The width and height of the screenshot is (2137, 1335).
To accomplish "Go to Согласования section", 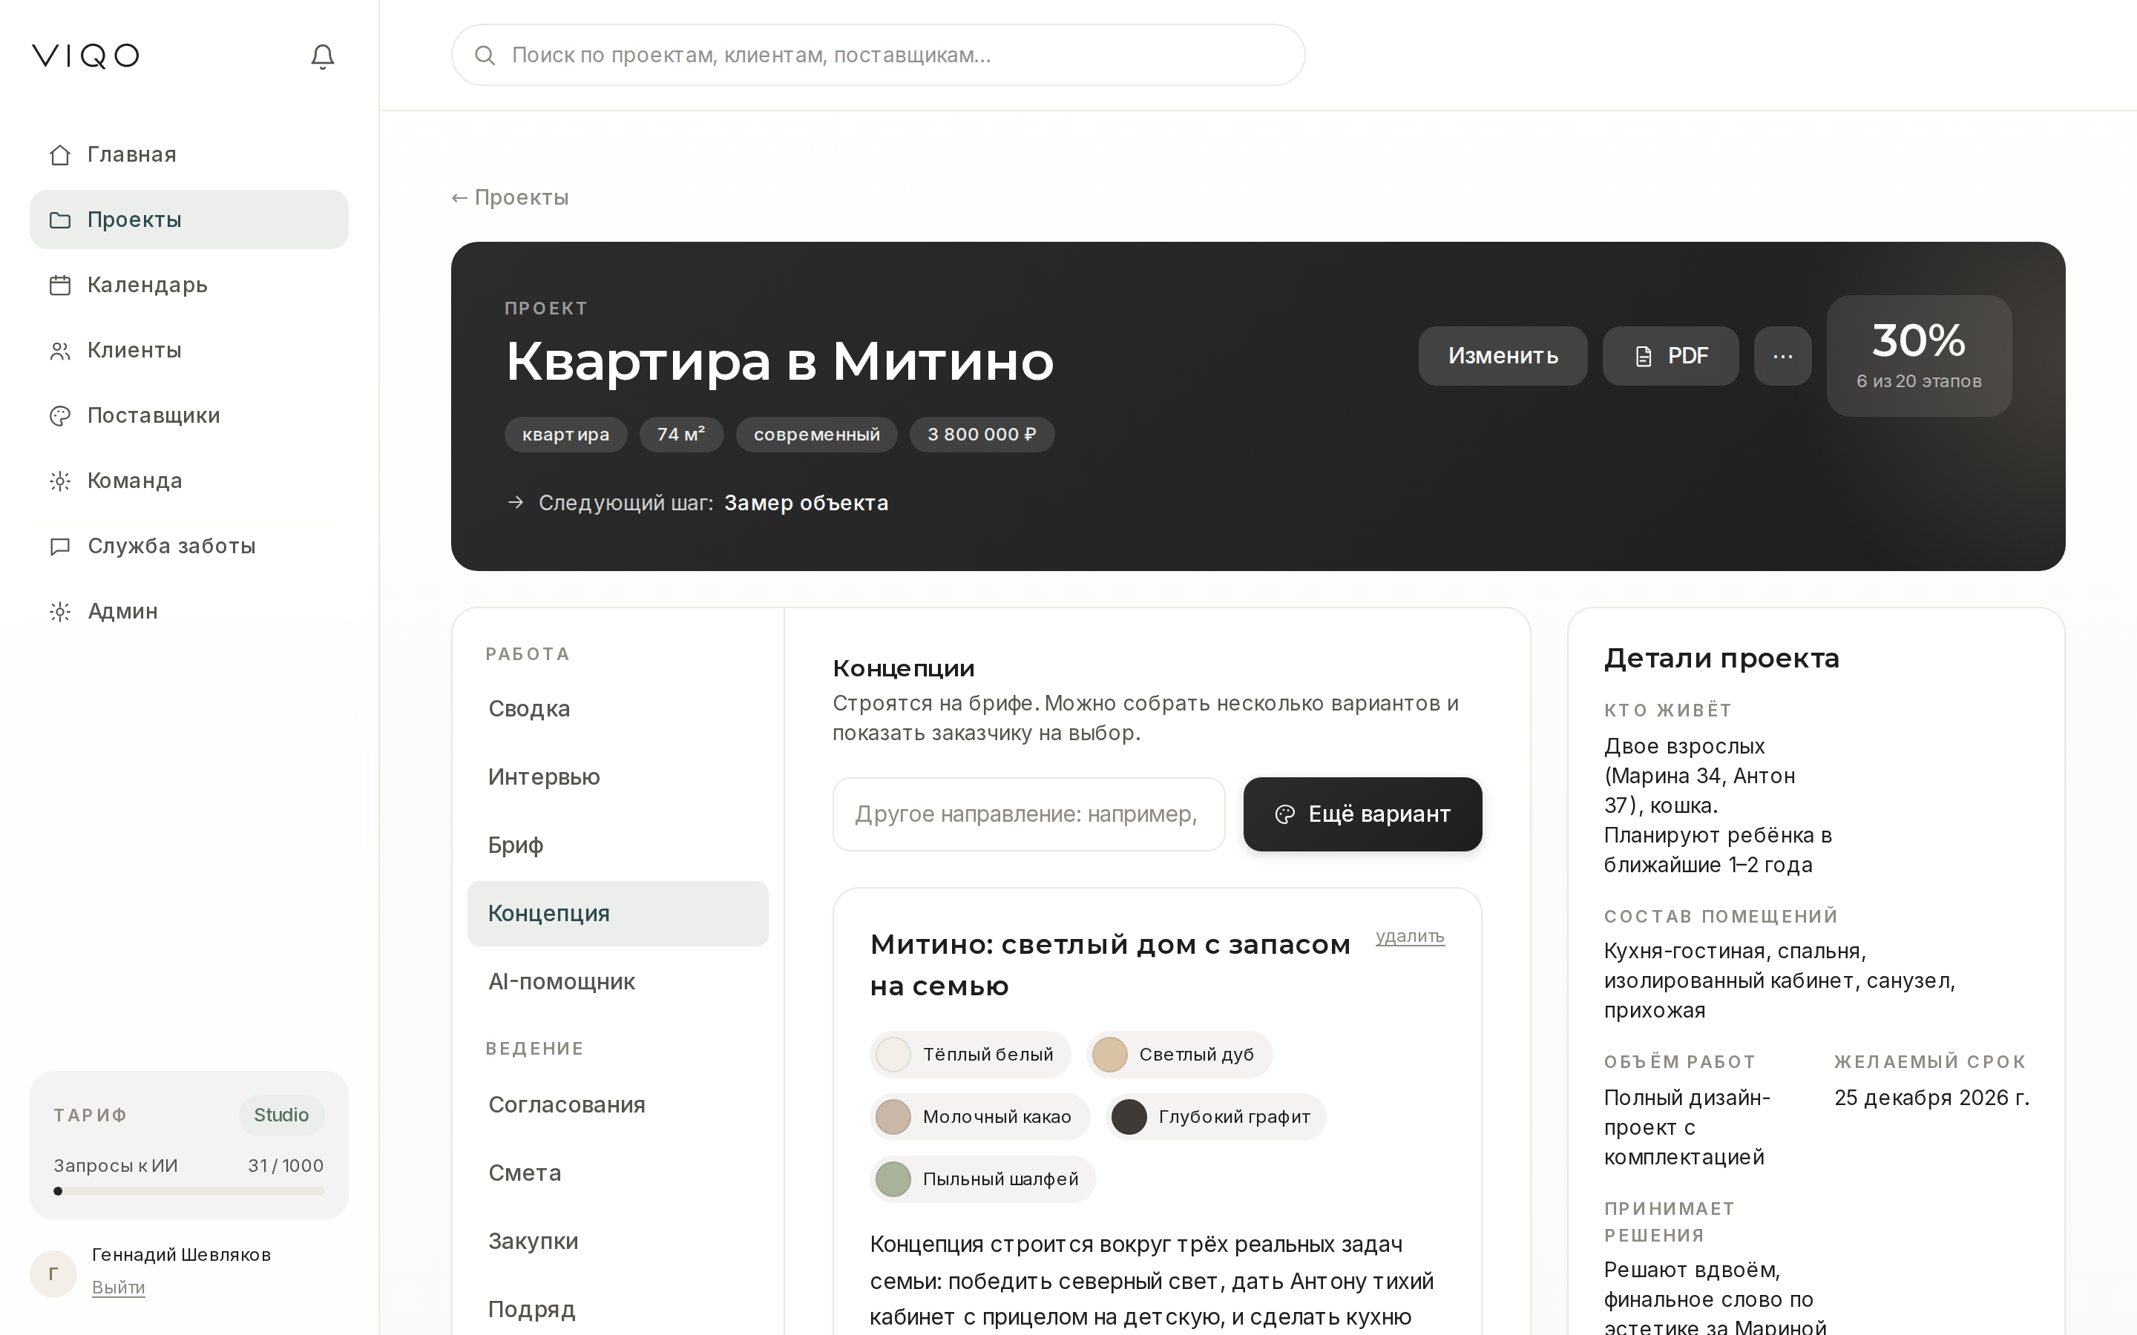I will [617, 1104].
